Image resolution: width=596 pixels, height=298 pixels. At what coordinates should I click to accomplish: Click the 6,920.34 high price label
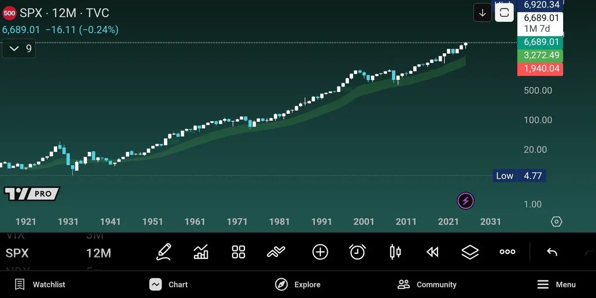541,5
